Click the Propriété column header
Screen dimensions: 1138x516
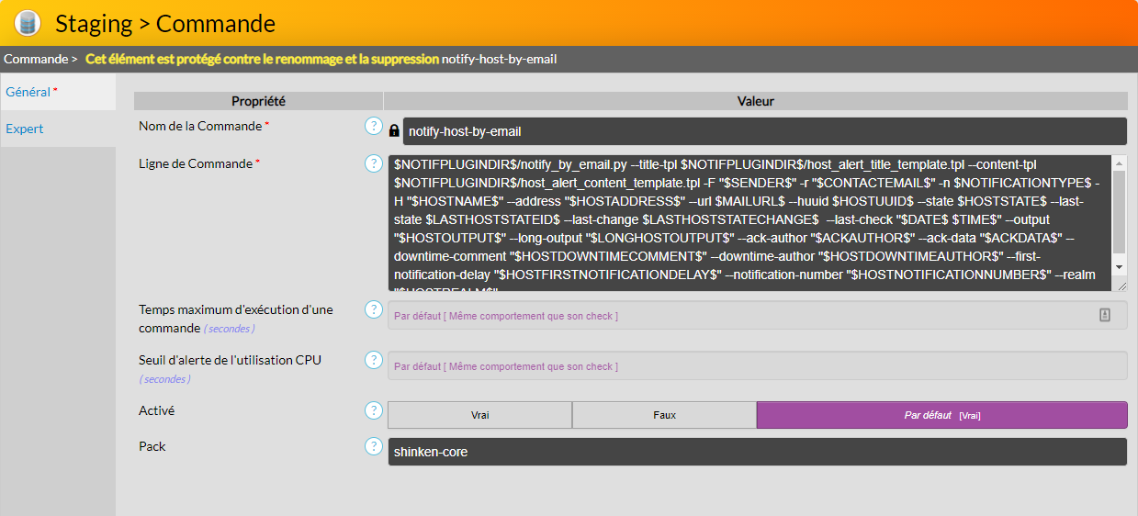pyautogui.click(x=258, y=101)
